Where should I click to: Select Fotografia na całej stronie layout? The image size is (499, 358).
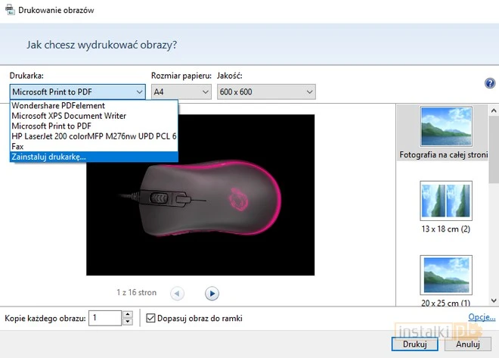445,133
